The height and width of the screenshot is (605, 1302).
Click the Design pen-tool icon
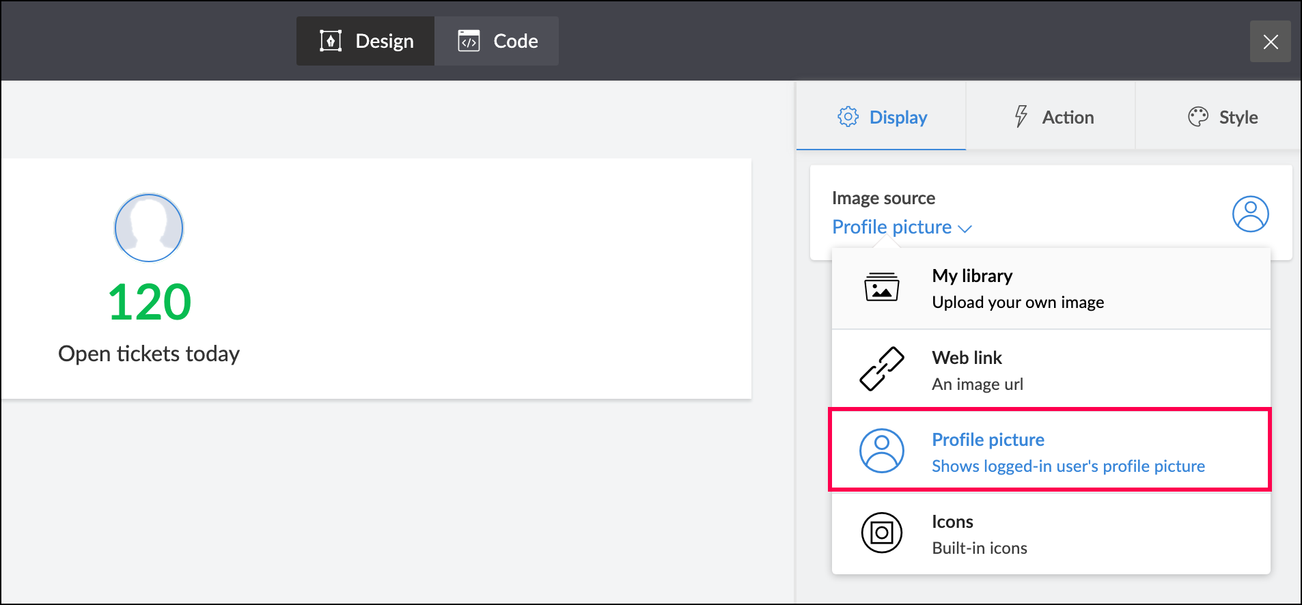click(331, 41)
